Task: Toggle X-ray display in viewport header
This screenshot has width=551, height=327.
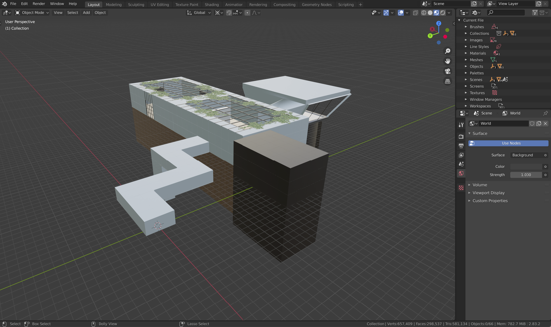Action: [x=415, y=13]
